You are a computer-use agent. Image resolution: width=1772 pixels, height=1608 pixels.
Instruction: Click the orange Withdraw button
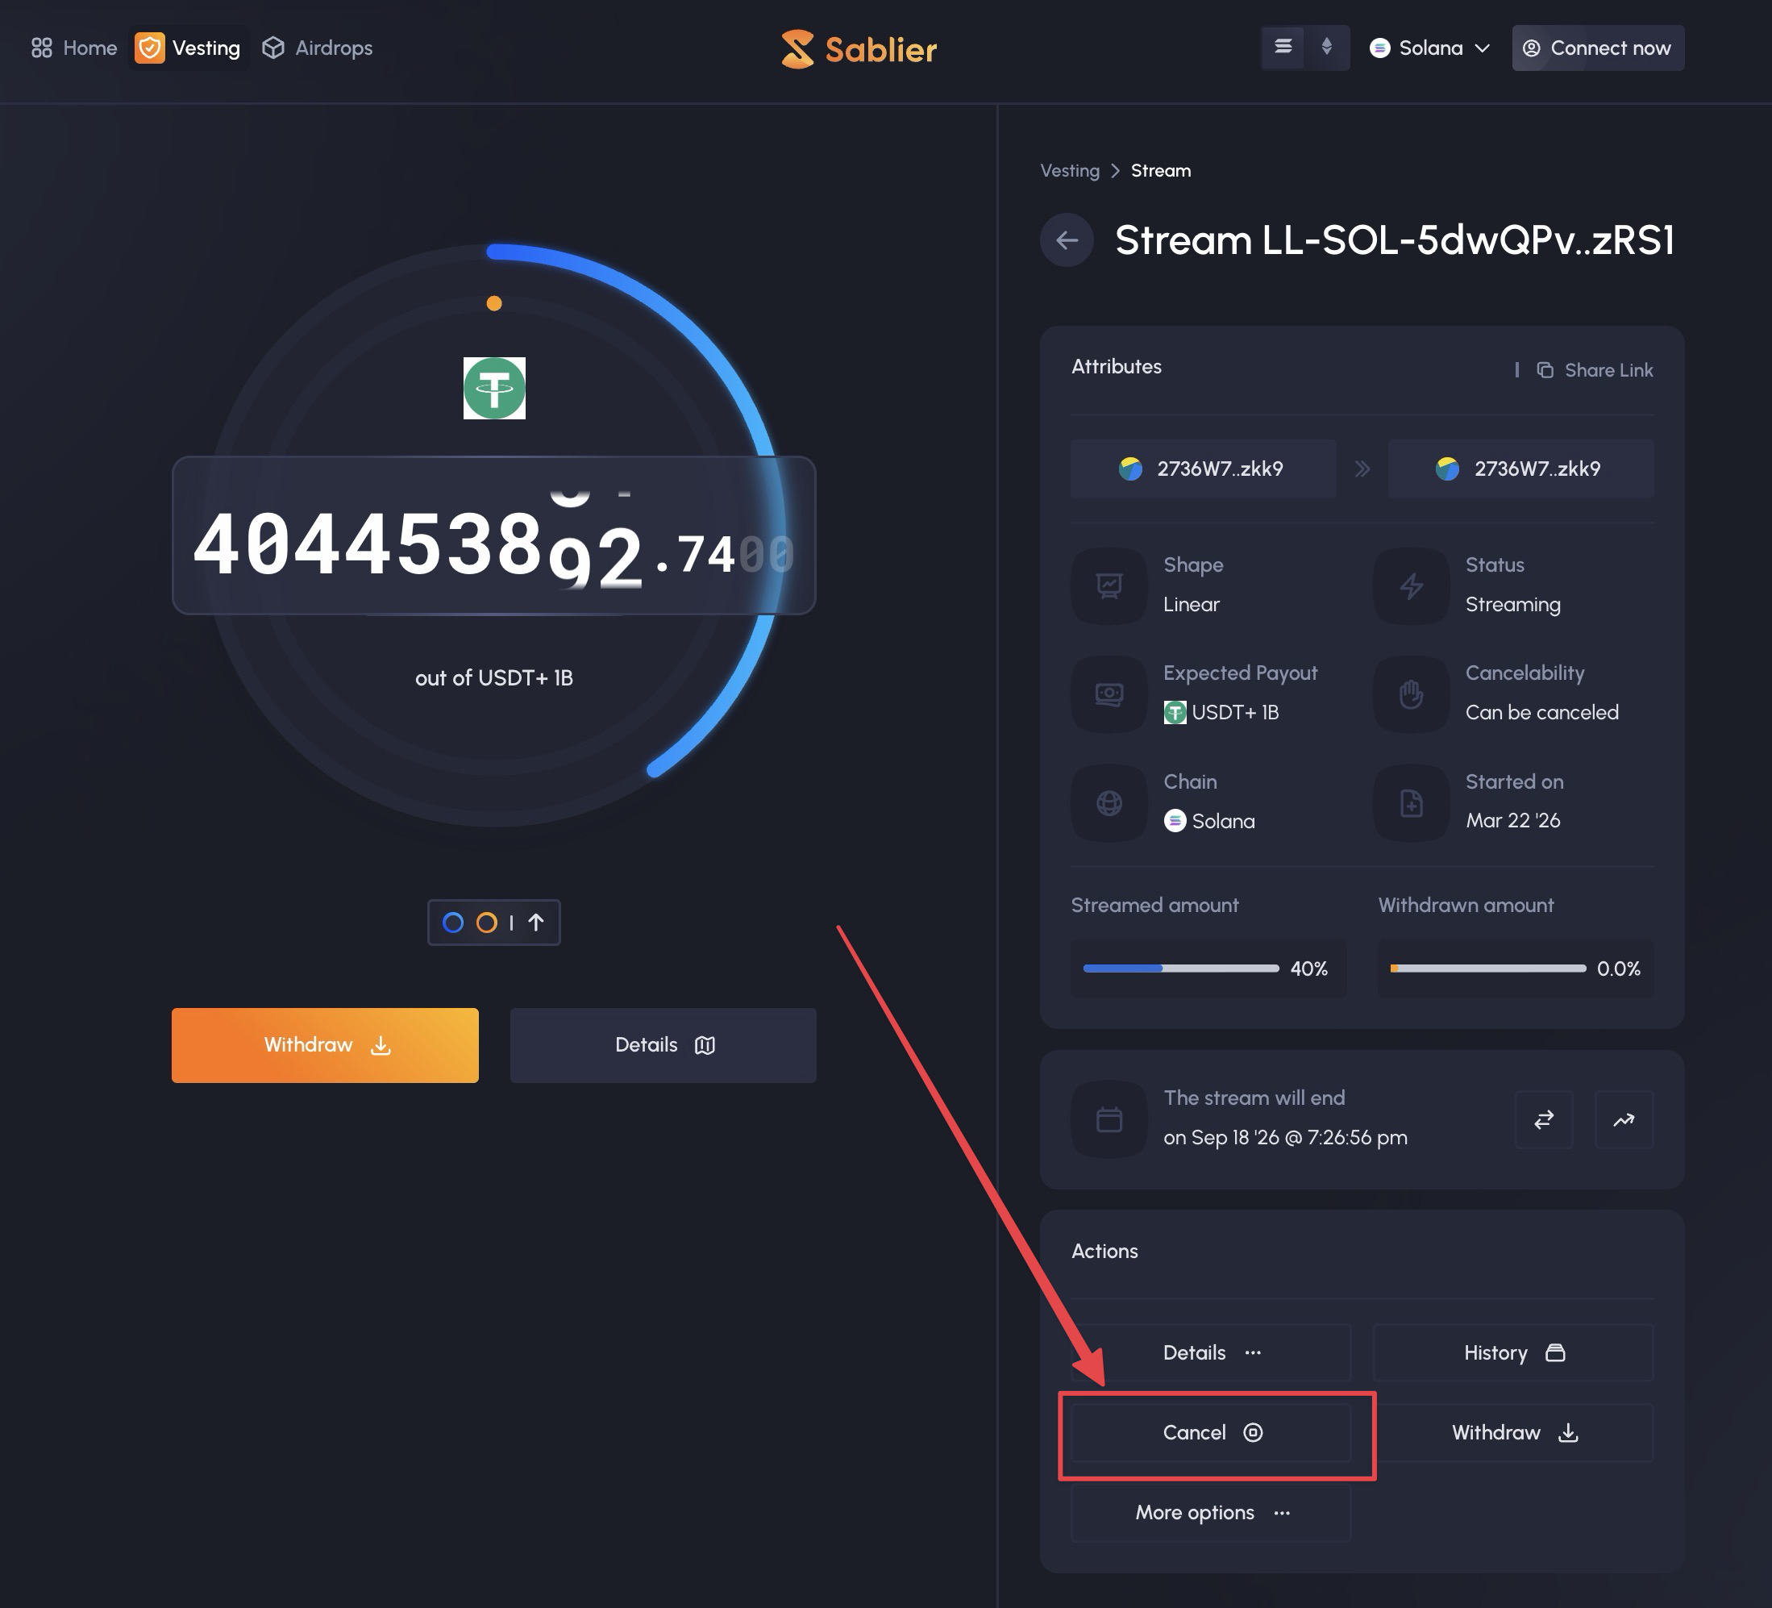[325, 1044]
